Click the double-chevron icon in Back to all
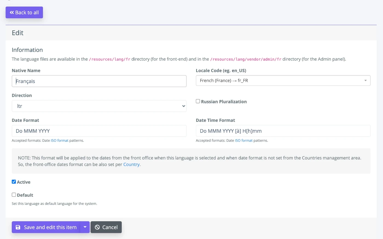This screenshot has height=239, width=383. coord(12,13)
